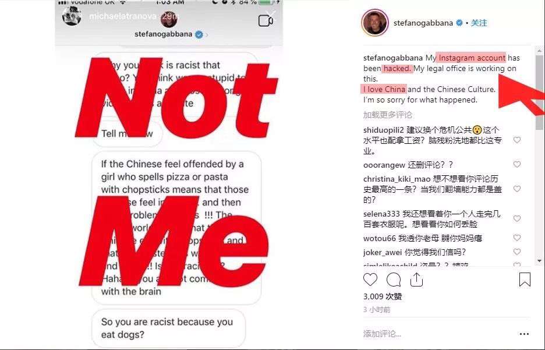Click the 添加评论 comment input field
This screenshot has height=350, width=545.
(438, 334)
